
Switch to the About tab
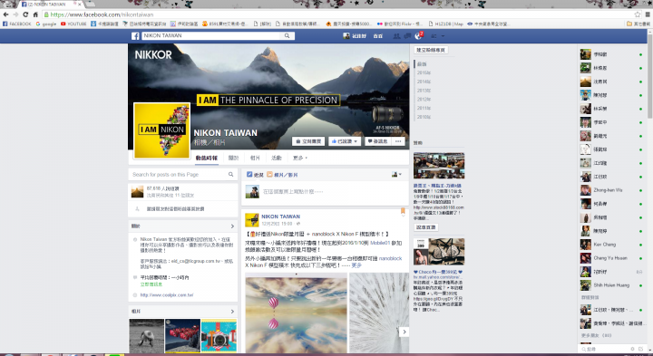pos(233,158)
